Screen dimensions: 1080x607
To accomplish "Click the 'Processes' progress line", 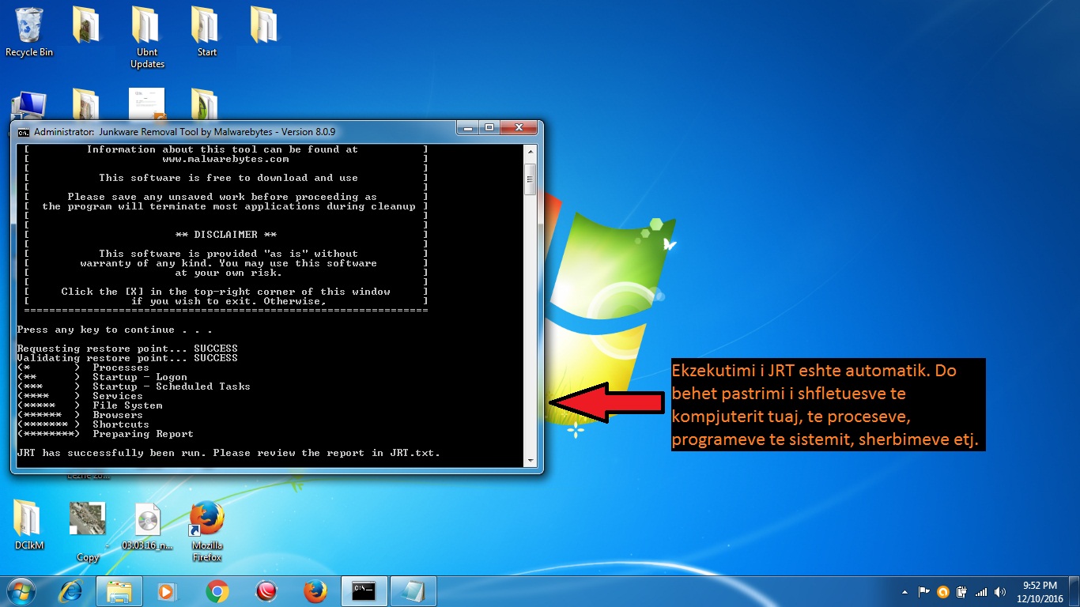I will click(83, 368).
